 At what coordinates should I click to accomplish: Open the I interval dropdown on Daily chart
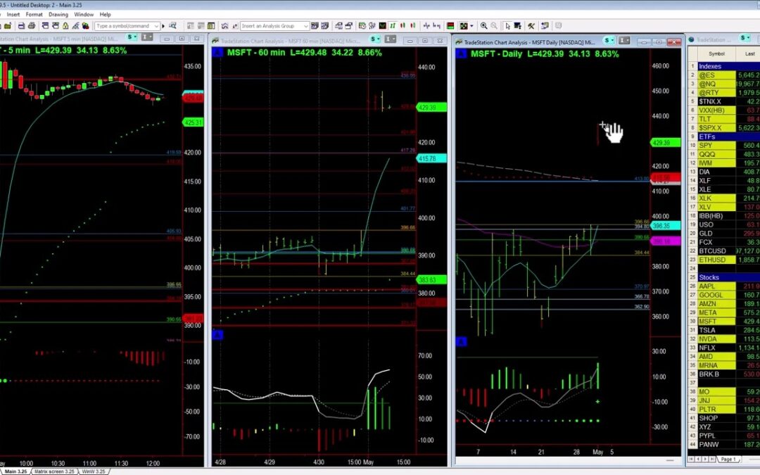pos(625,40)
